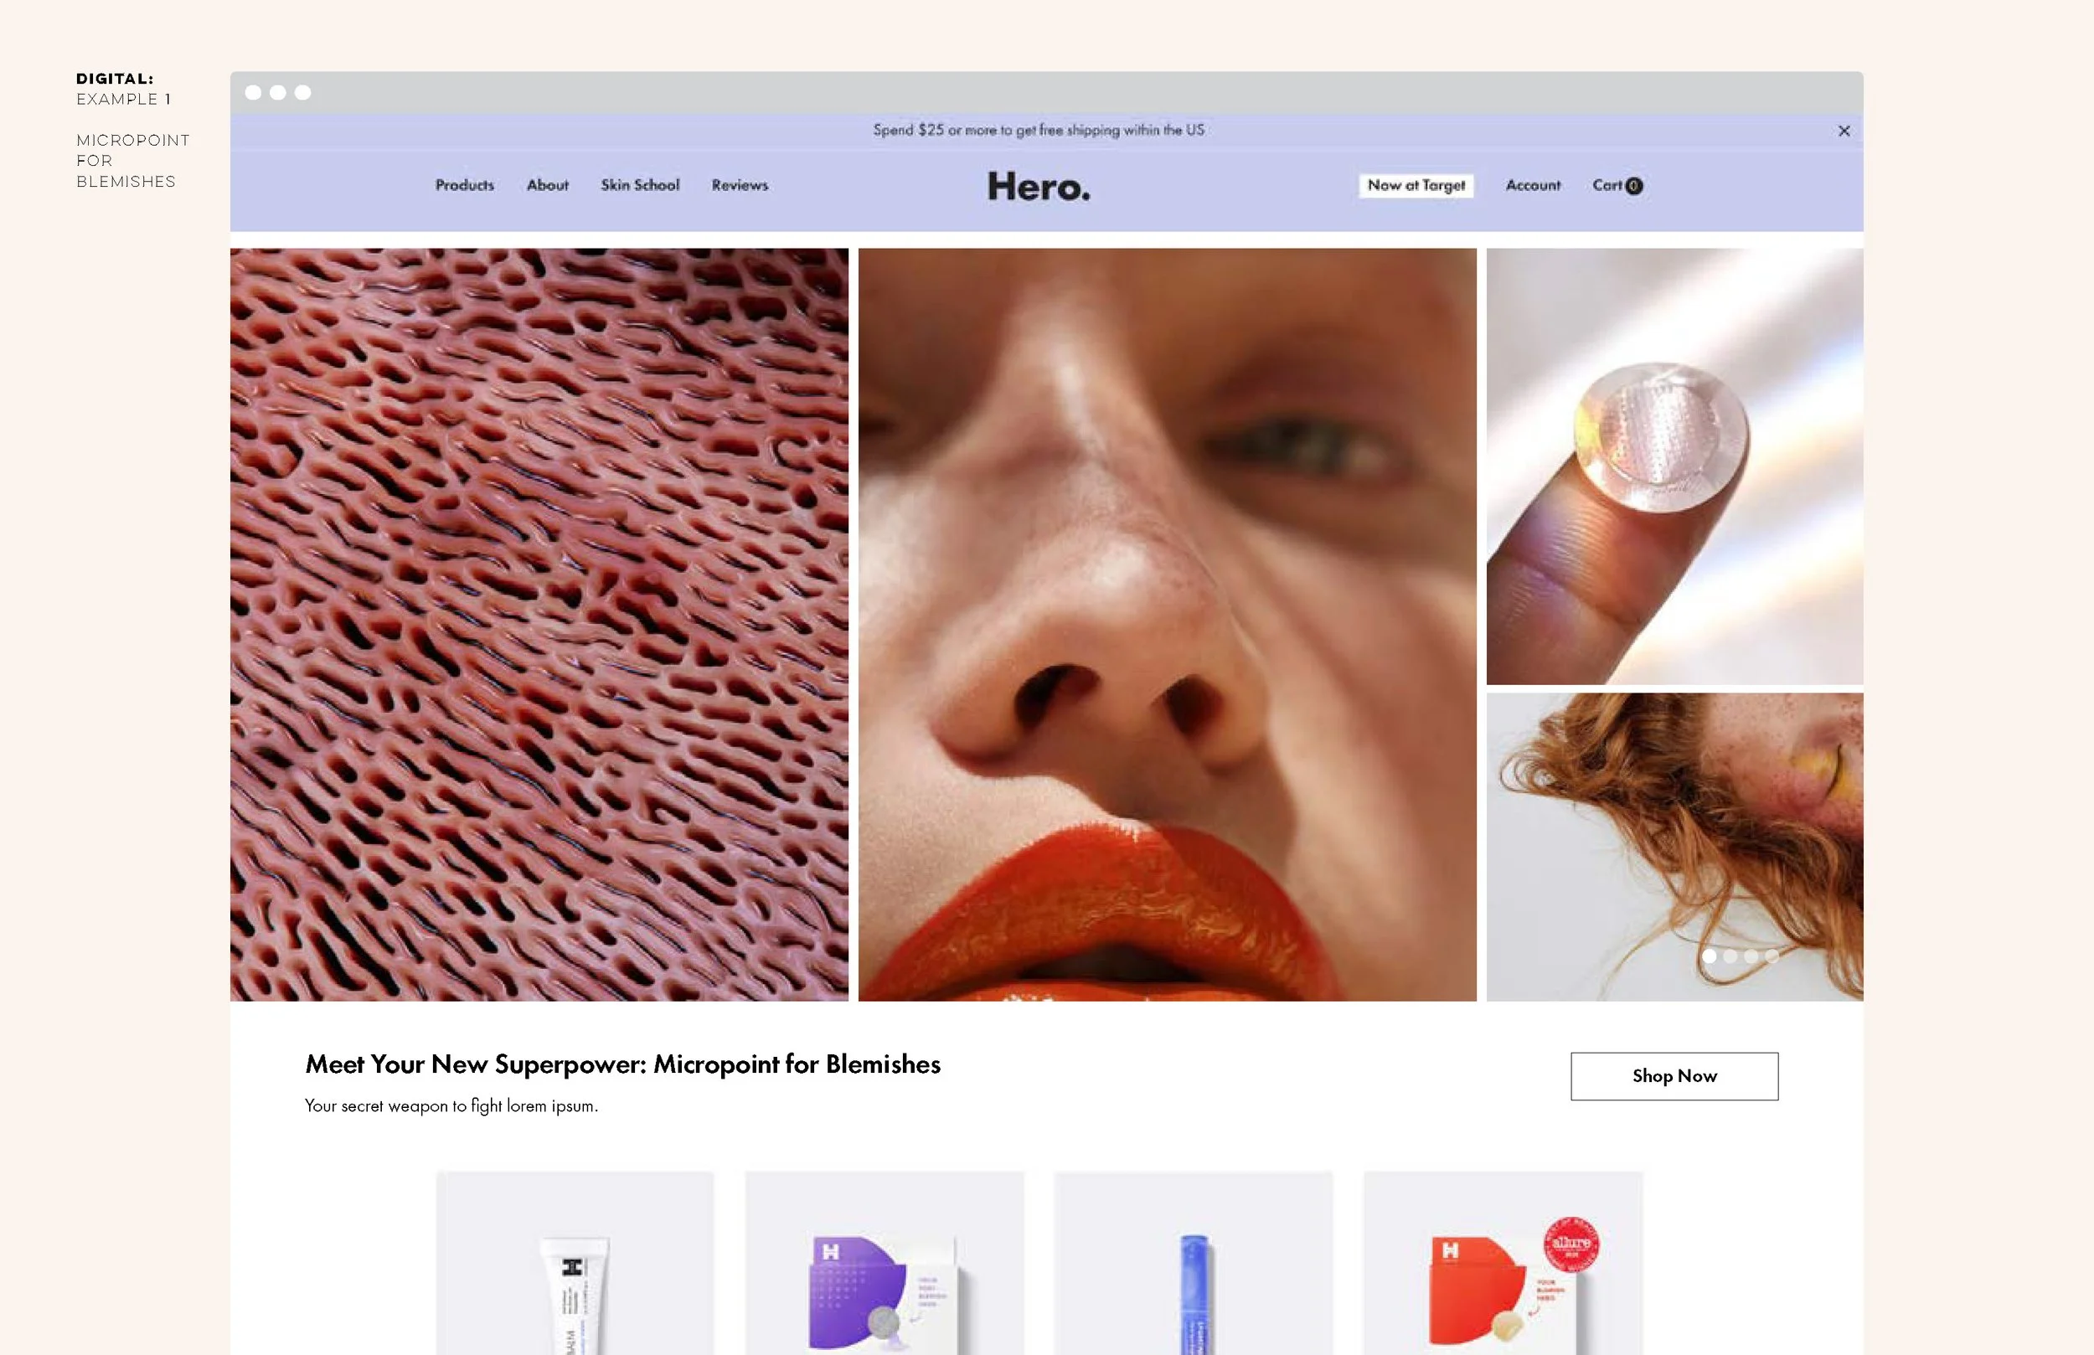
Task: Go to the About page
Action: 546,186
